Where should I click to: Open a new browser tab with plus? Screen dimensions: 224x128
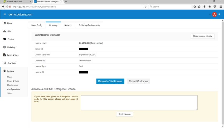pyautogui.click(x=66, y=1)
